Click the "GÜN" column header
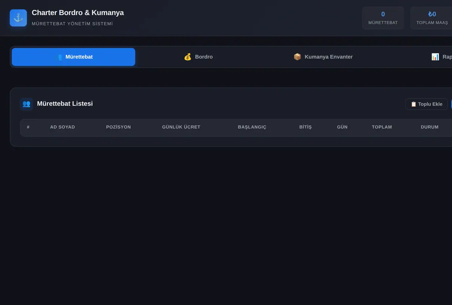Screen dimensions: 452x305 point(342,127)
